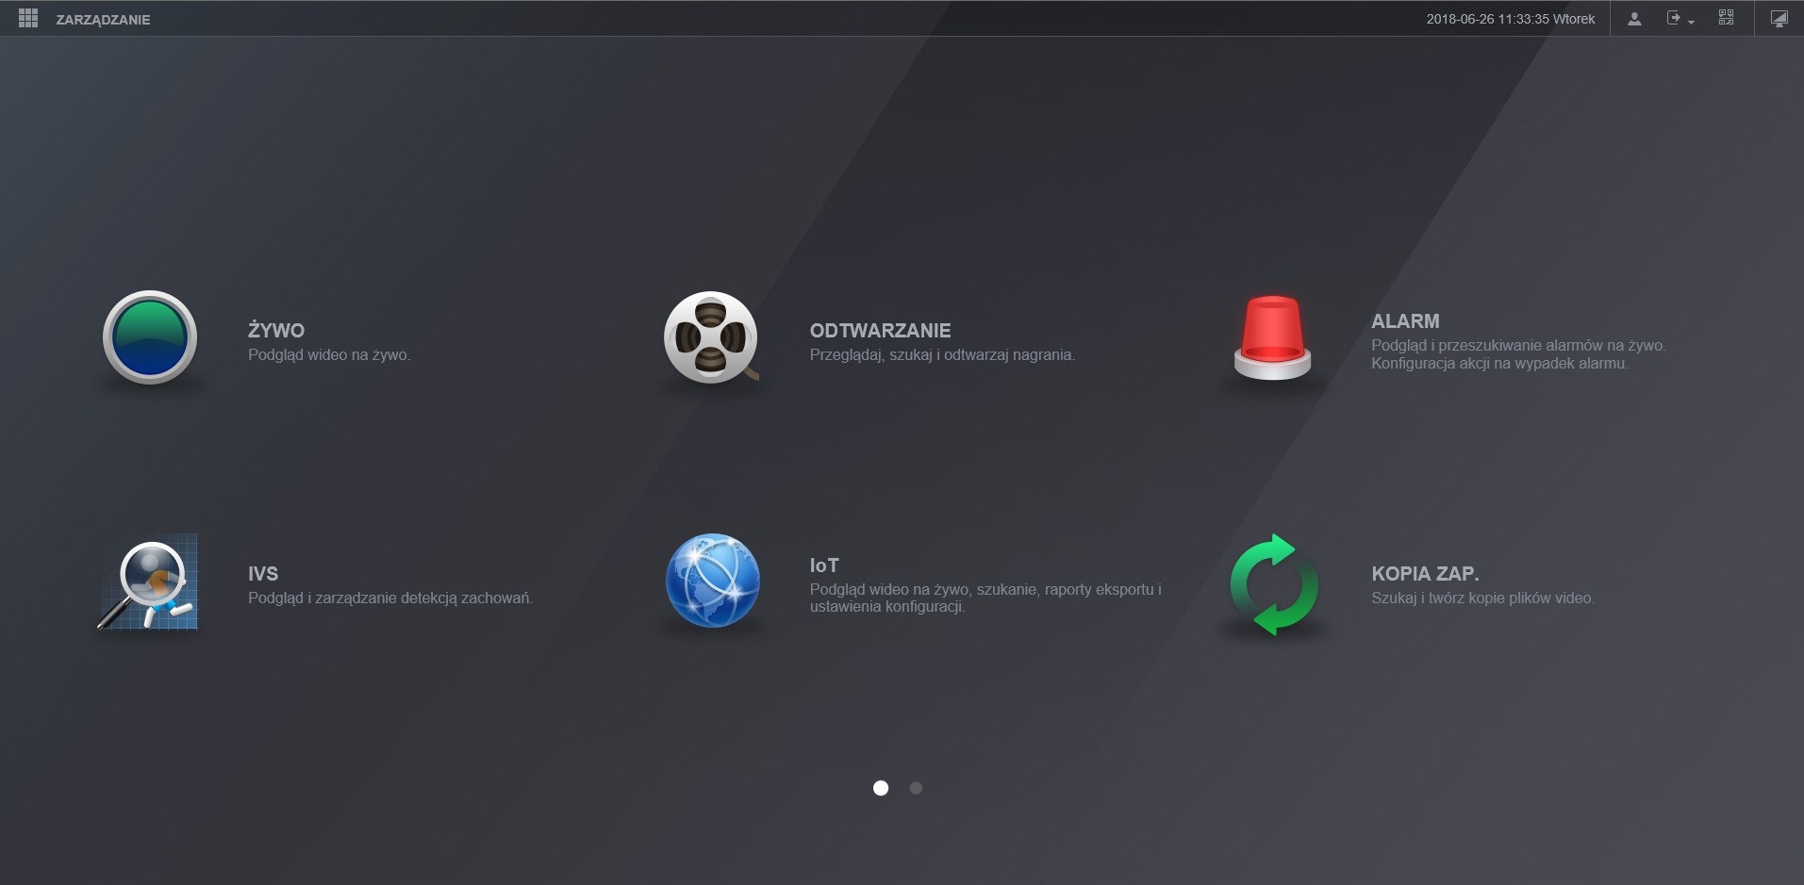Open the ALARM module via red siren icon
Image resolution: width=1804 pixels, height=885 pixels.
(x=1271, y=337)
